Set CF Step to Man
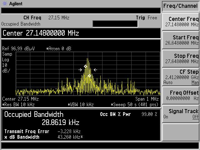Screen dimensions: 200x150 [x=195, y=82]
